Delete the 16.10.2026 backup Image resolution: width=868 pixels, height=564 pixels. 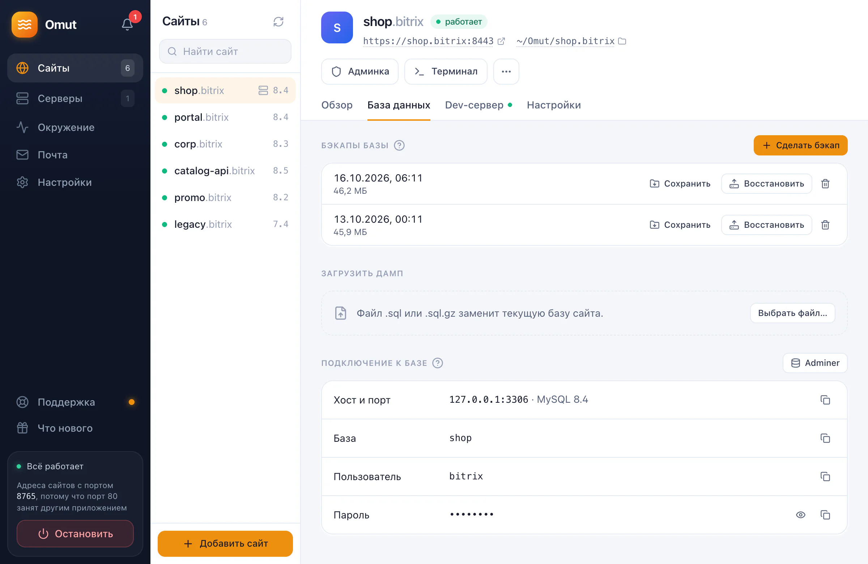point(825,184)
